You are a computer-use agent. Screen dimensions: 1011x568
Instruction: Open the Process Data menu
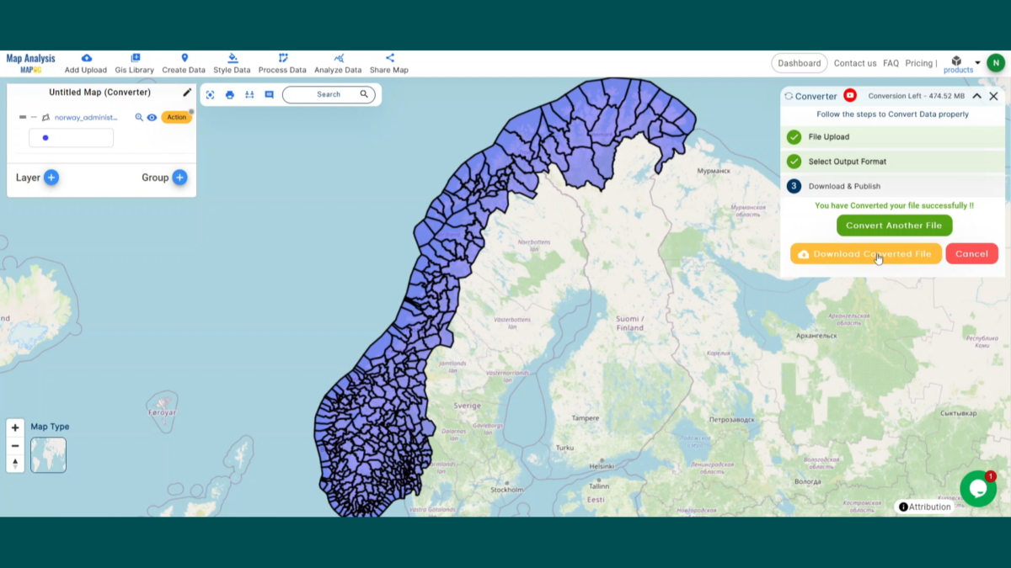tap(282, 57)
